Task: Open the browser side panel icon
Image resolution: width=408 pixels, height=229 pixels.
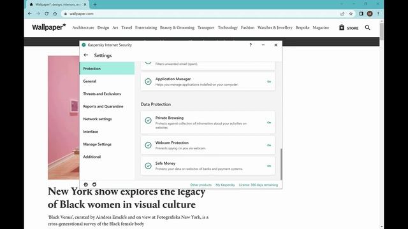Action: tap(361, 14)
